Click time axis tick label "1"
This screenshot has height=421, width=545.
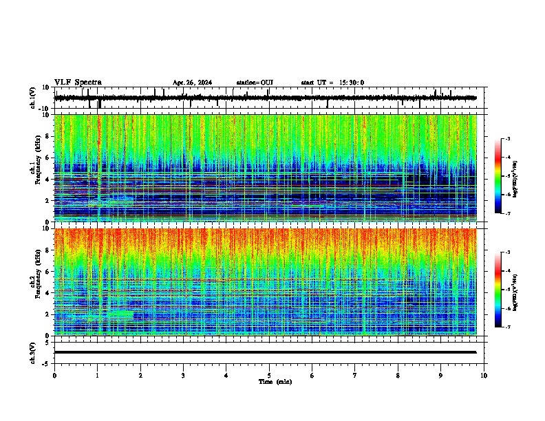click(97, 376)
